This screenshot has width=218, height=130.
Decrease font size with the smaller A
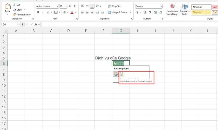[75, 6]
